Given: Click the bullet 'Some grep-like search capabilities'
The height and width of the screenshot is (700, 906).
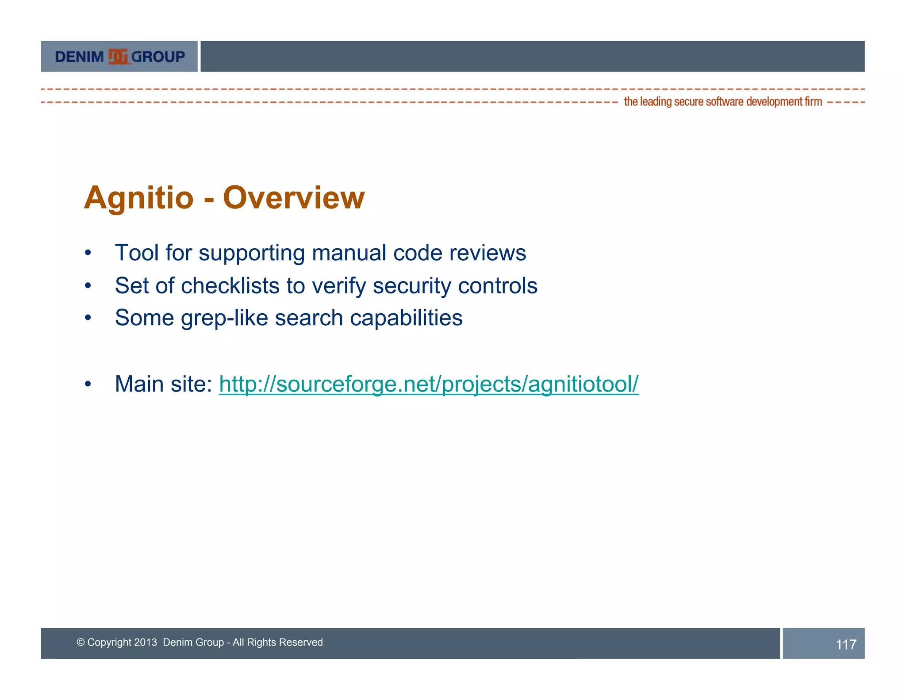Looking at the screenshot, I should pyautogui.click(x=288, y=318).
